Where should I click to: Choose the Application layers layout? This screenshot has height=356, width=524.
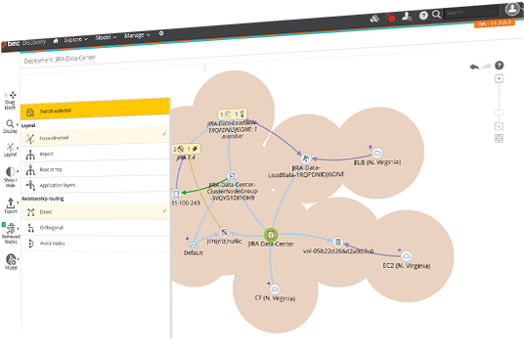click(95, 185)
